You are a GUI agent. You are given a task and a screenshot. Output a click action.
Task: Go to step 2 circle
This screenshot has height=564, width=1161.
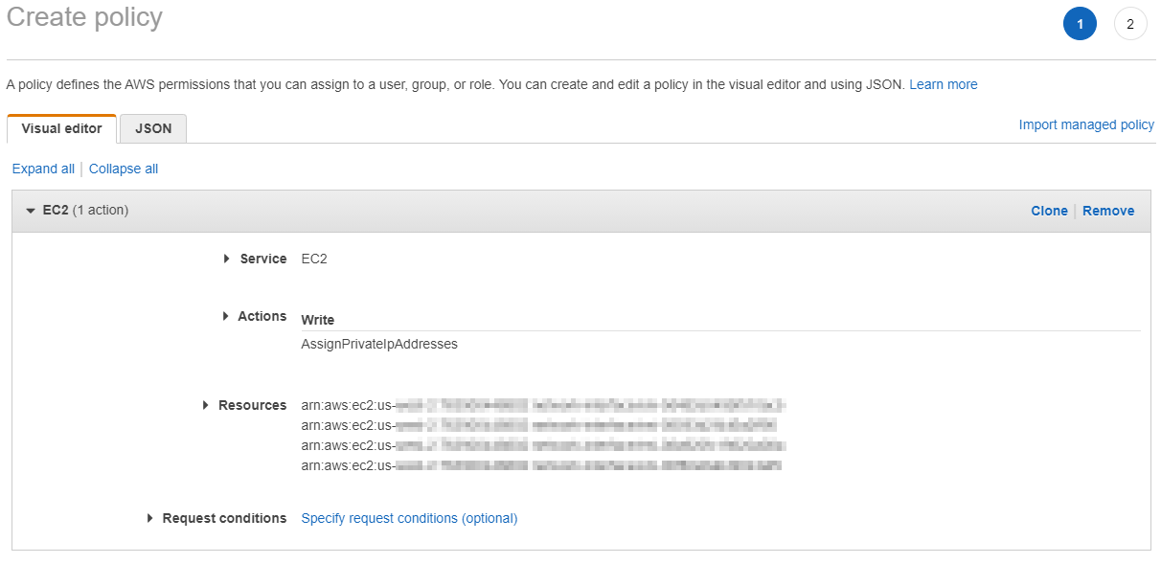pyautogui.click(x=1130, y=24)
